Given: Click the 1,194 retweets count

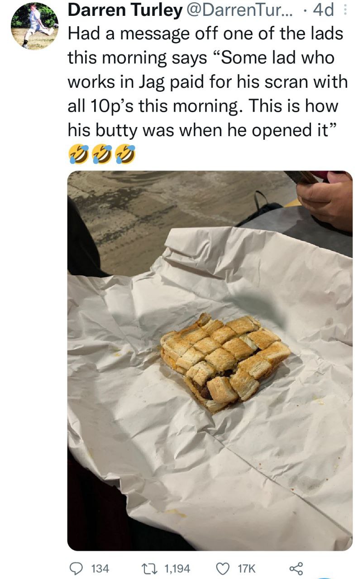Looking at the screenshot, I should click(177, 568).
